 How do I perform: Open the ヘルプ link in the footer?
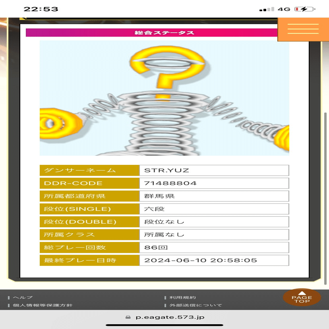pyautogui.click(x=23, y=297)
